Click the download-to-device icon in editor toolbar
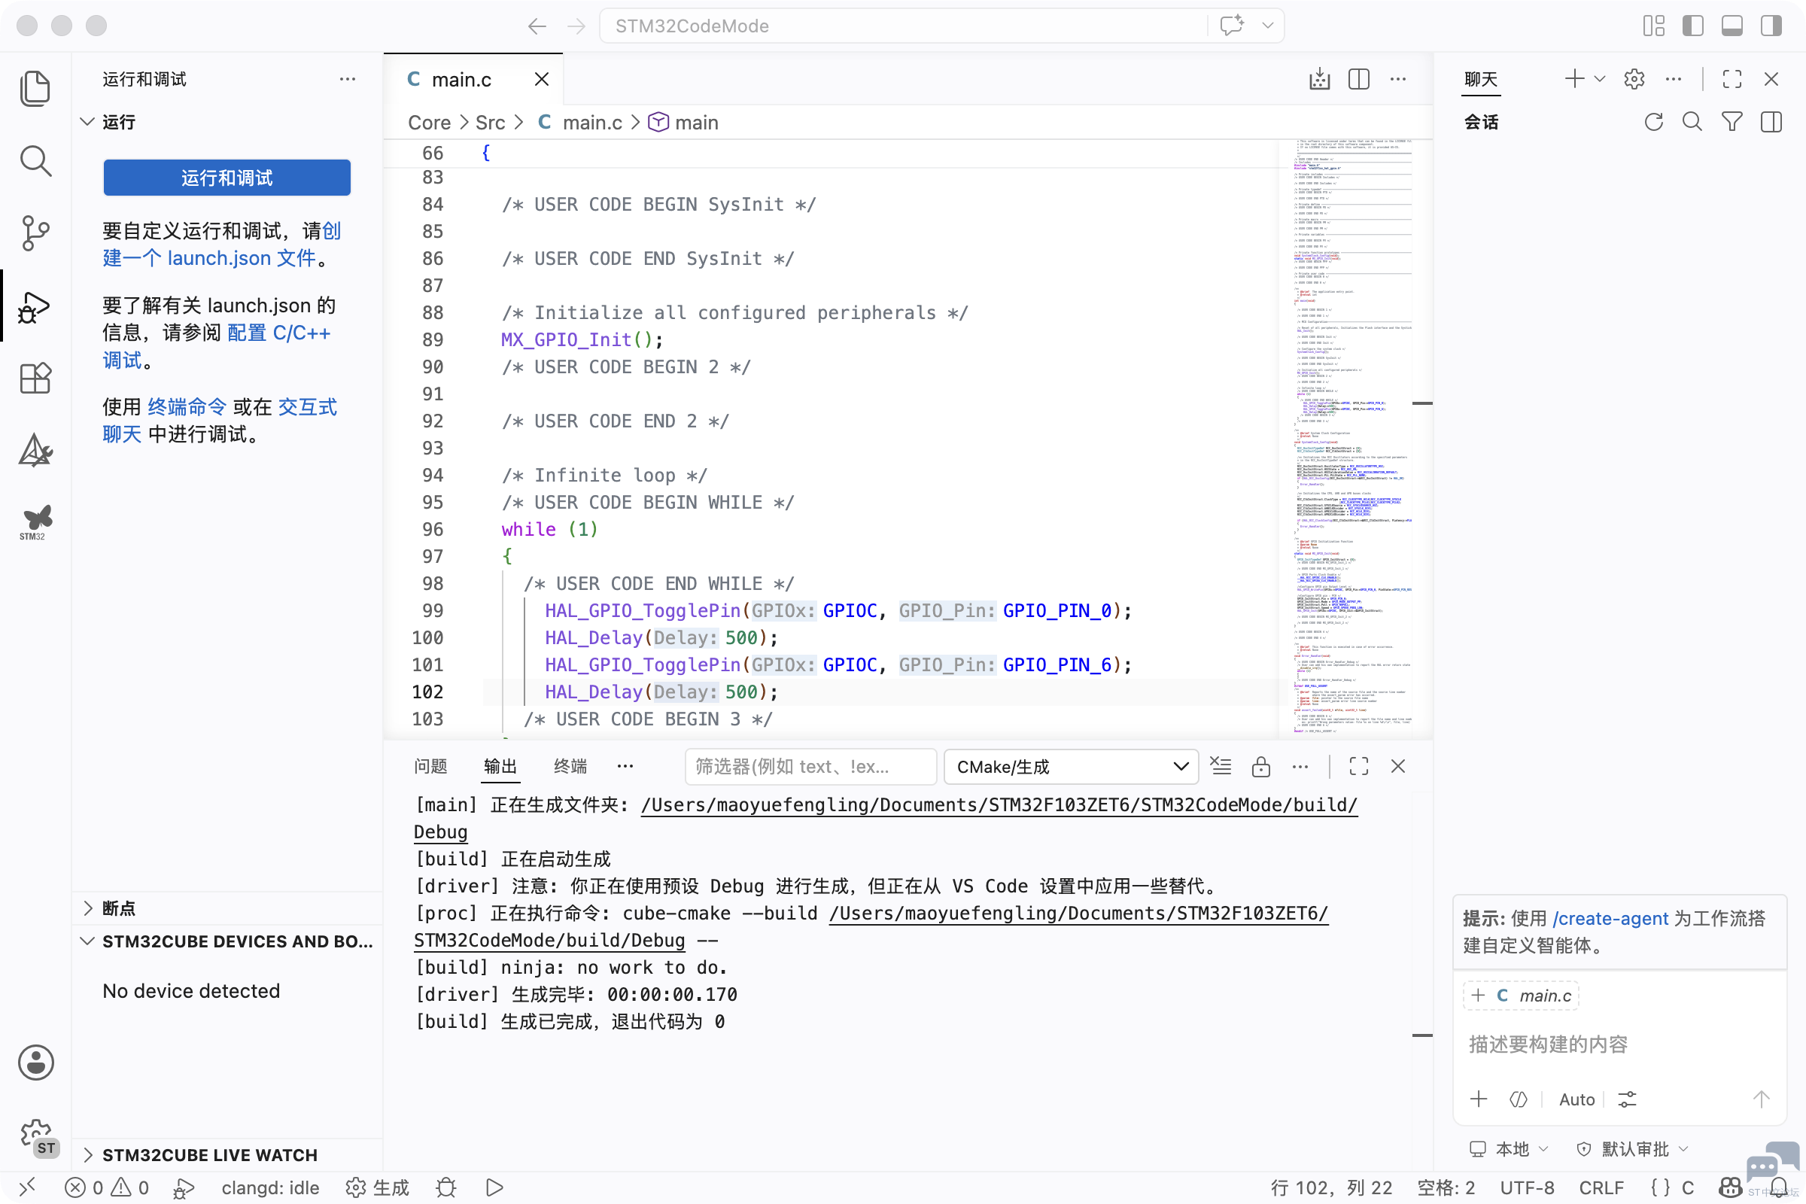Screen dimensions: 1806x1204 1319,79
